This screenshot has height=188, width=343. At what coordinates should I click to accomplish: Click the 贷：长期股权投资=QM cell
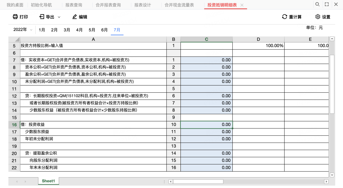[93, 96]
